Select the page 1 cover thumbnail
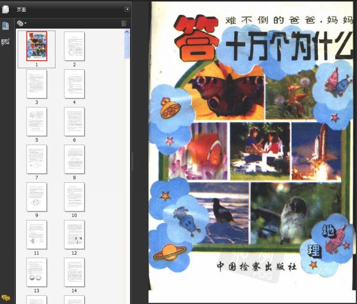The height and width of the screenshot is (304, 357). click(37, 46)
